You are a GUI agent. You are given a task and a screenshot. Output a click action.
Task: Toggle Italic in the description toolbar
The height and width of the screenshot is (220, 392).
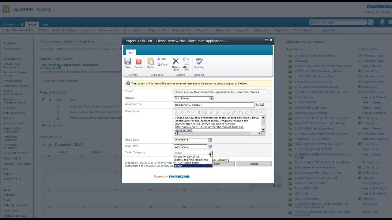coord(194,112)
